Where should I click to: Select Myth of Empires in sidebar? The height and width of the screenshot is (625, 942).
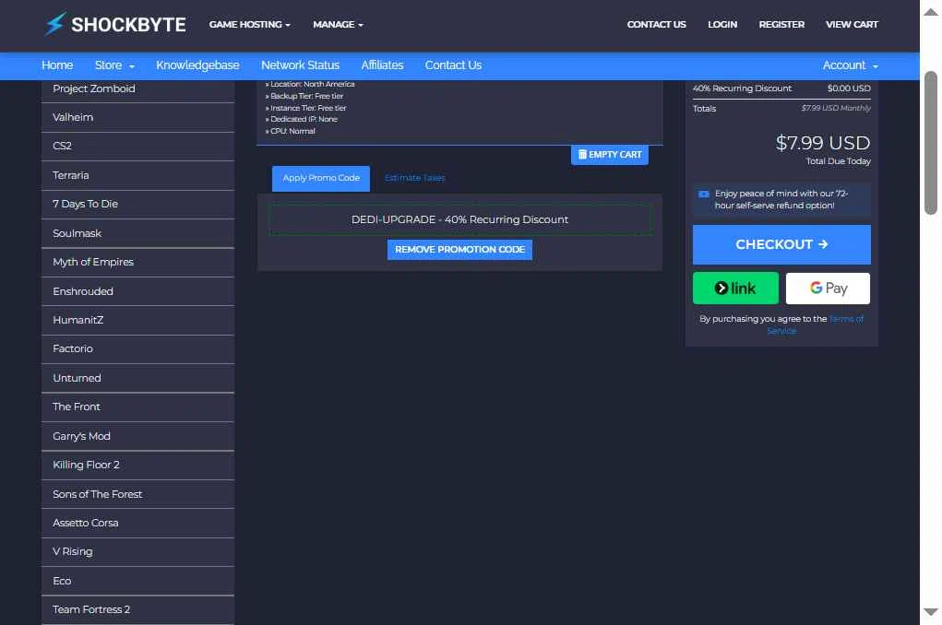(x=137, y=263)
